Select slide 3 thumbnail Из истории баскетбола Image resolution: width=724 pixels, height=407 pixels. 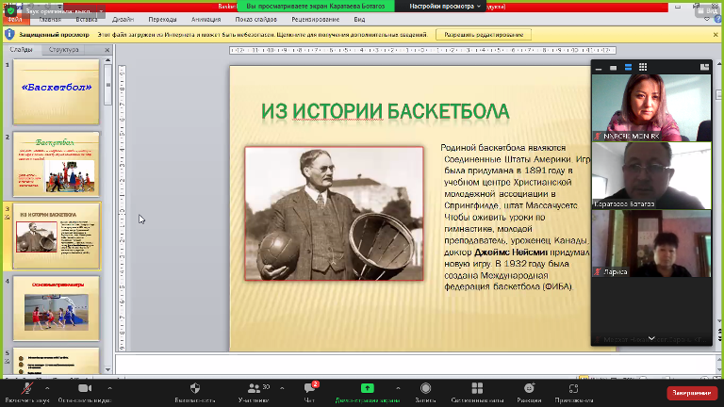pyautogui.click(x=56, y=236)
